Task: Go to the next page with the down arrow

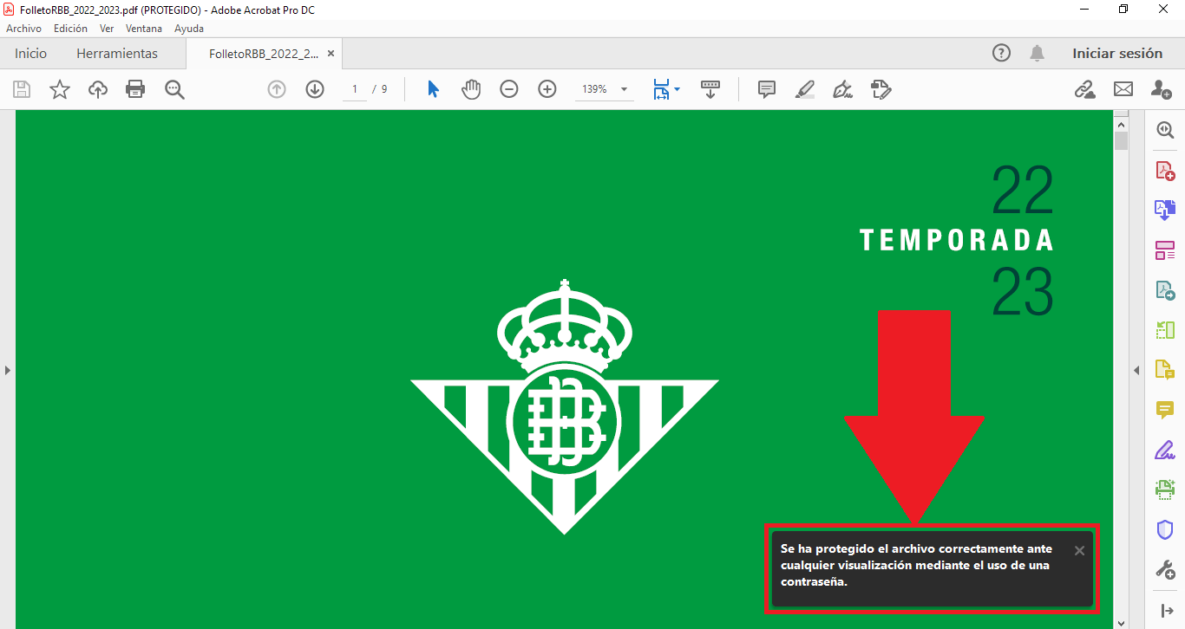Action: pos(315,89)
